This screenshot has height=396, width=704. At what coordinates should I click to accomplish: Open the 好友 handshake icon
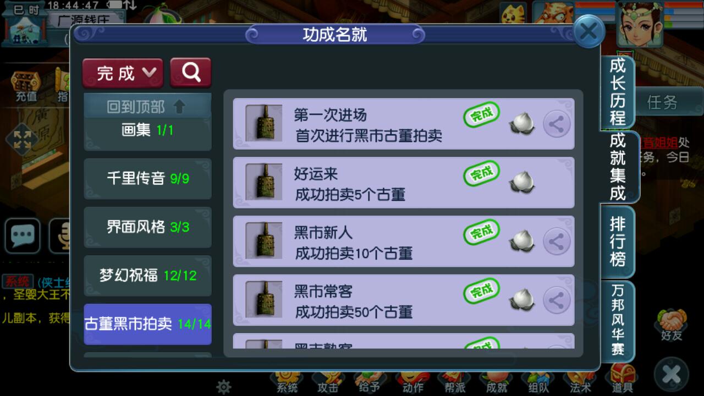pyautogui.click(x=670, y=325)
